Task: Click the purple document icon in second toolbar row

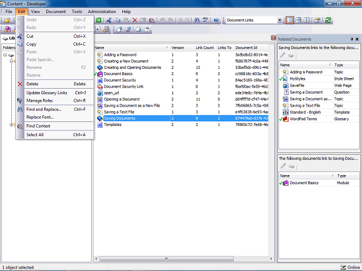Action: tap(7, 29)
